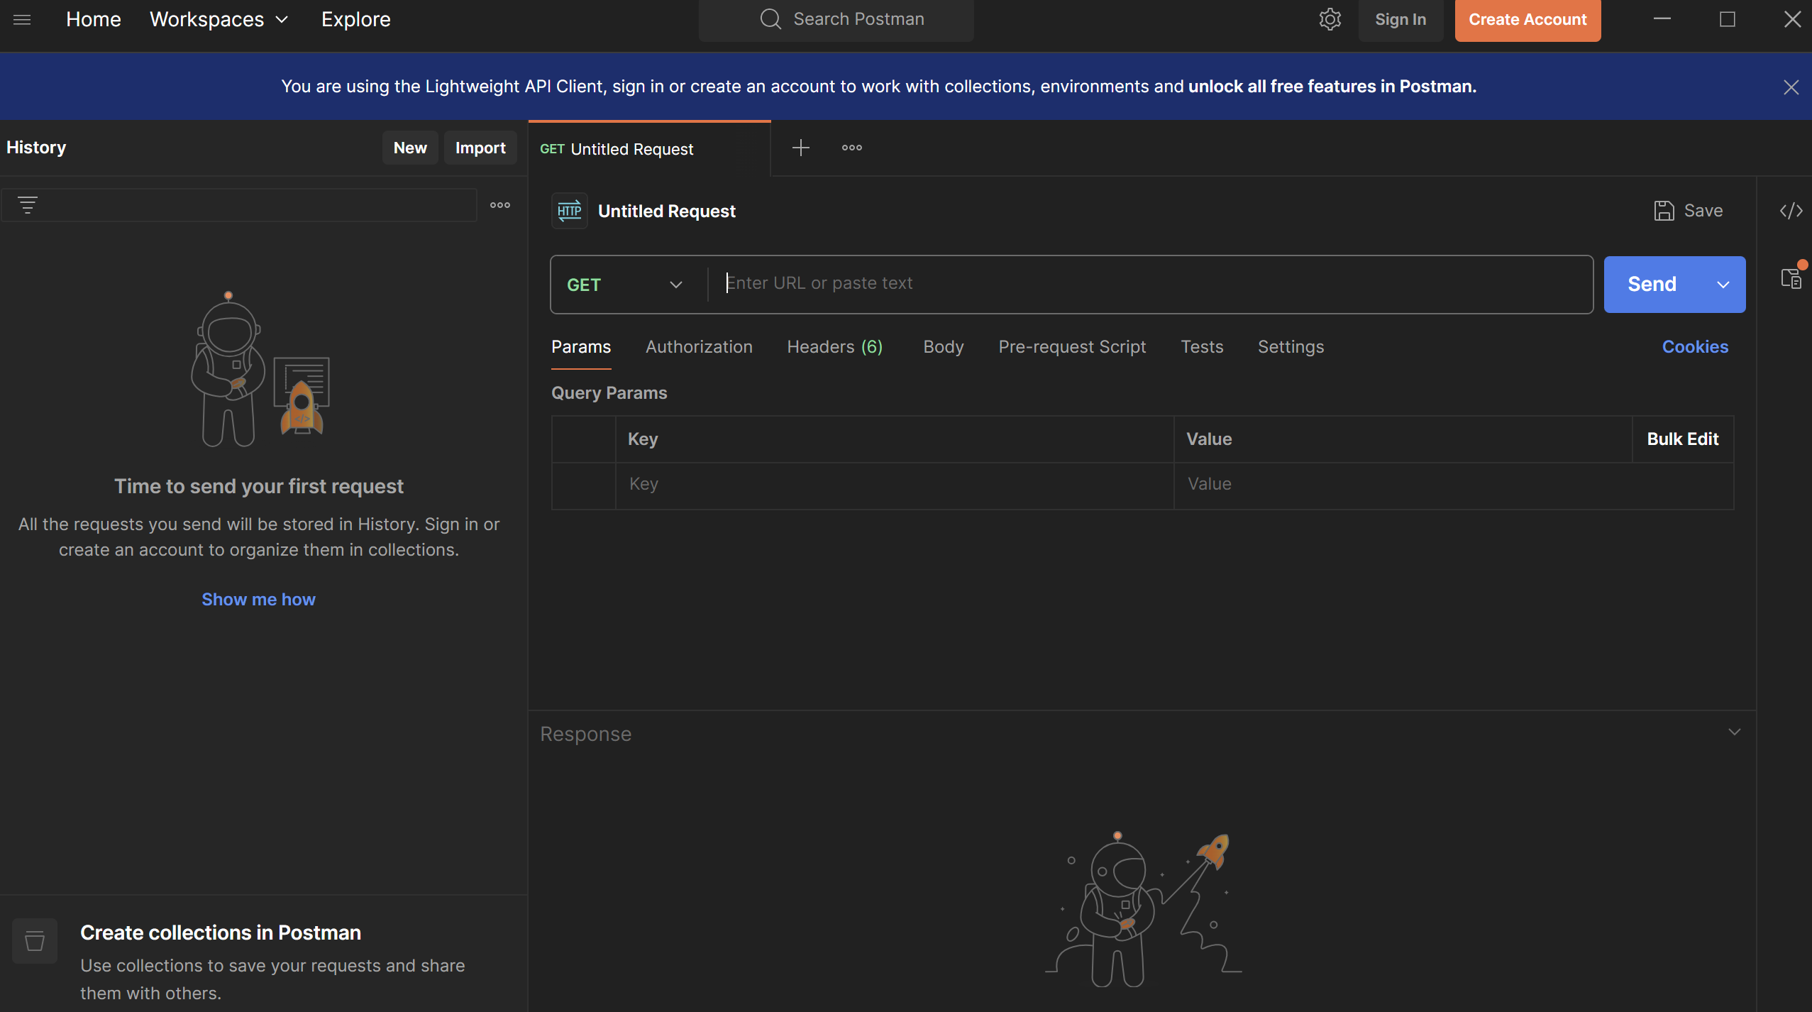Open the Pre-request Script tab
1812x1012 pixels.
[x=1072, y=347]
